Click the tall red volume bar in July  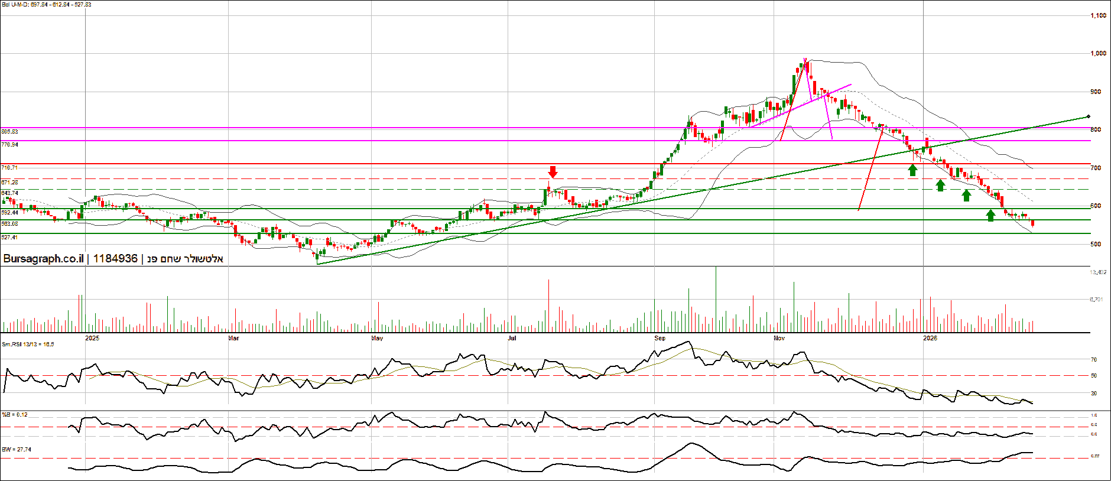548,305
